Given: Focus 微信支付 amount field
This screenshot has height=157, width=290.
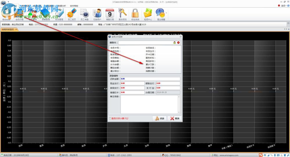Looking at the screenshot, I should pos(133,88).
